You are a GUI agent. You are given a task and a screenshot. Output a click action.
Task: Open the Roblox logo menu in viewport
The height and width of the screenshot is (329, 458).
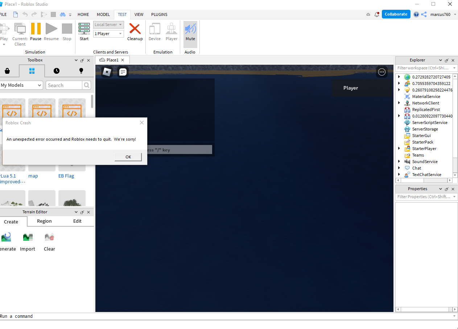[107, 72]
